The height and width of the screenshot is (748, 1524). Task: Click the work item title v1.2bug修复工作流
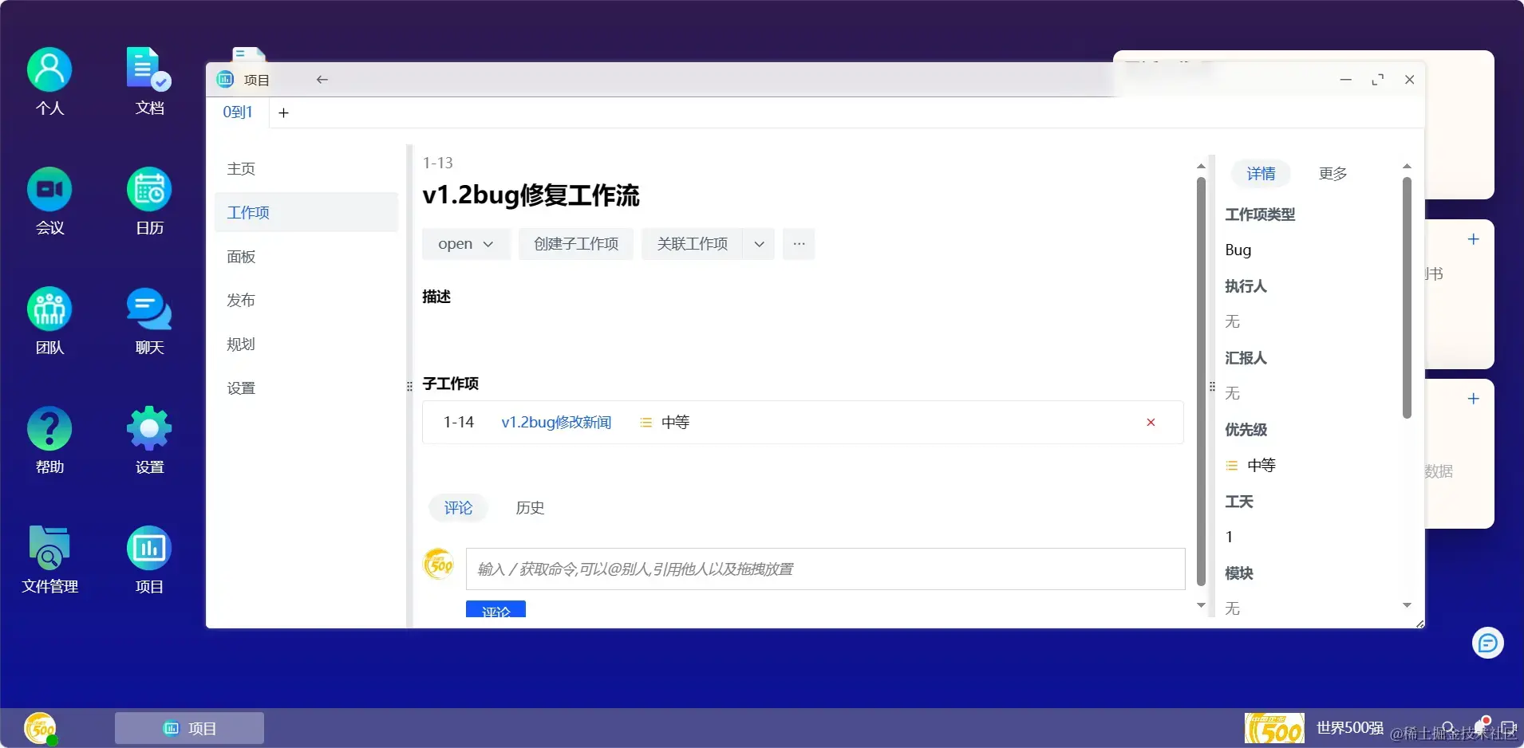pyautogui.click(x=531, y=195)
